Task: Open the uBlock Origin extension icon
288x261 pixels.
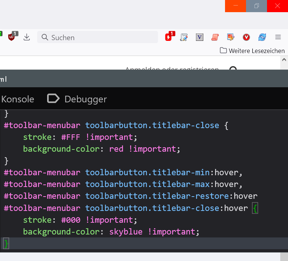Action: [12, 37]
